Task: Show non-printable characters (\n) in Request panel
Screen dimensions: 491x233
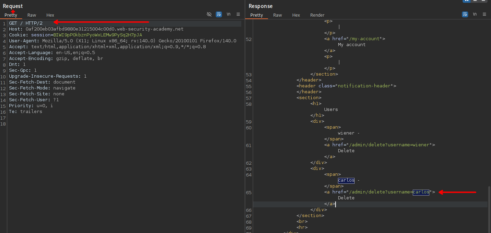Action: tap(229, 14)
